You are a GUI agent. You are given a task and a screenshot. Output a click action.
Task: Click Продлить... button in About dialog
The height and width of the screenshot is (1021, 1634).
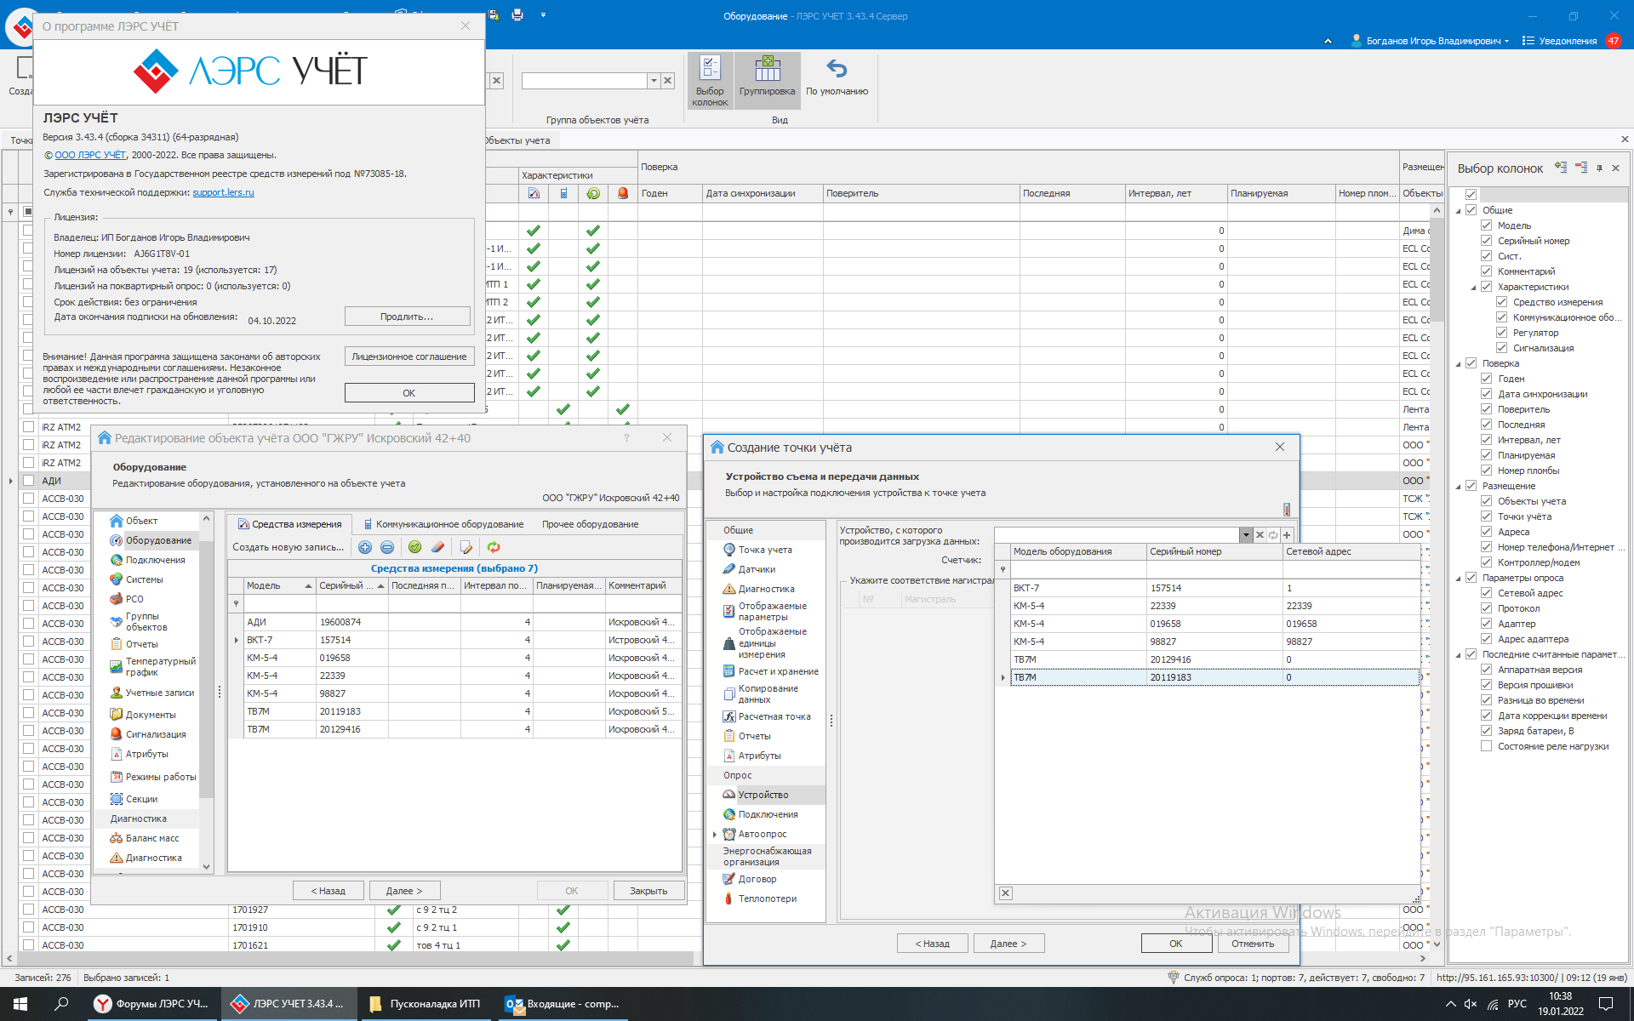407,317
